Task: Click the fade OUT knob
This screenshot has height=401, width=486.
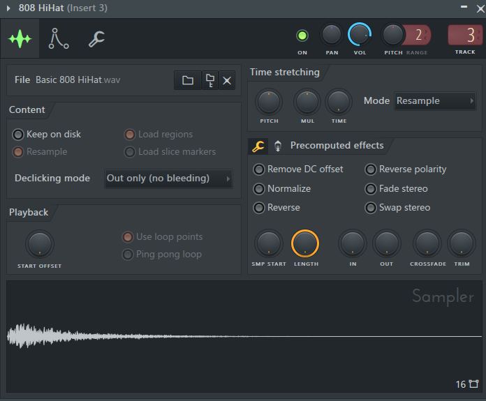Action: pos(387,243)
